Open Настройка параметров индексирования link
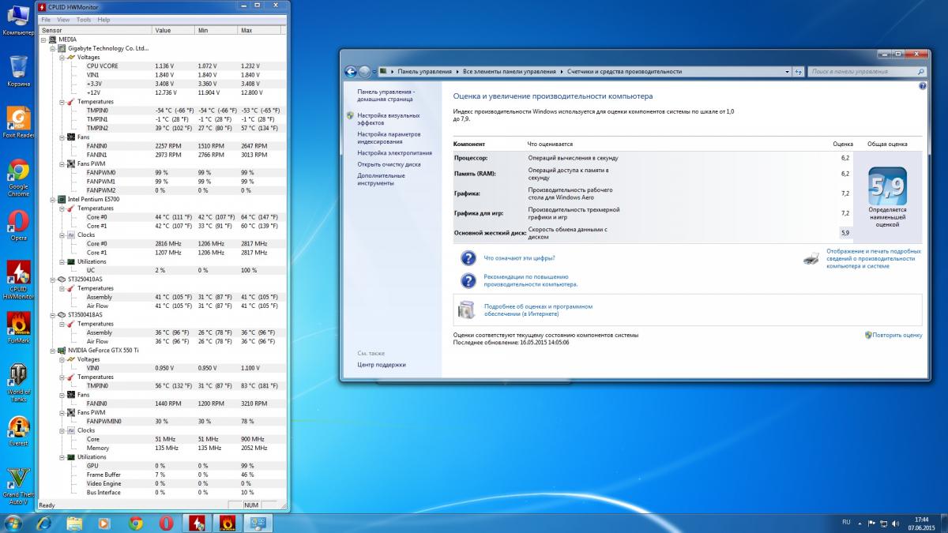 [x=389, y=138]
